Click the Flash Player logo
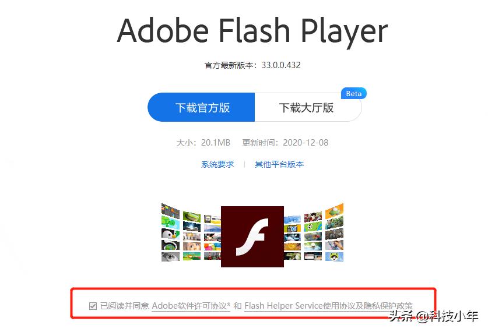The width and height of the screenshot is (488, 332). (252, 236)
